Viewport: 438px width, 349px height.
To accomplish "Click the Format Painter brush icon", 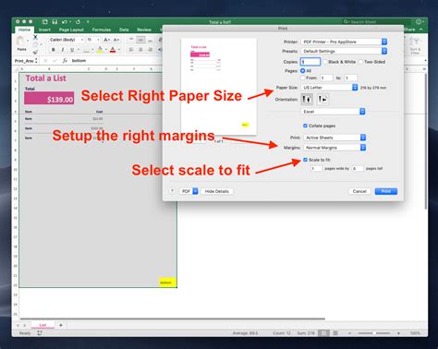I will pyautogui.click(x=35, y=52).
